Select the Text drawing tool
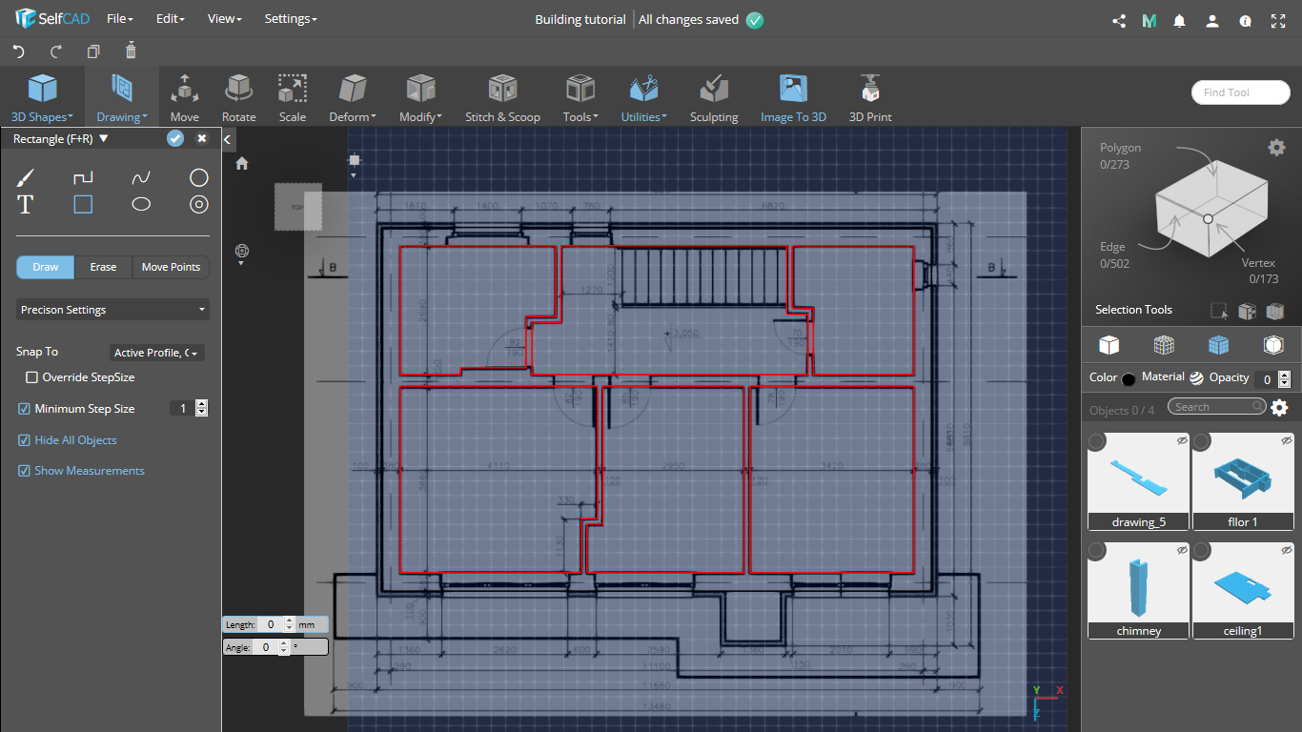 [26, 204]
